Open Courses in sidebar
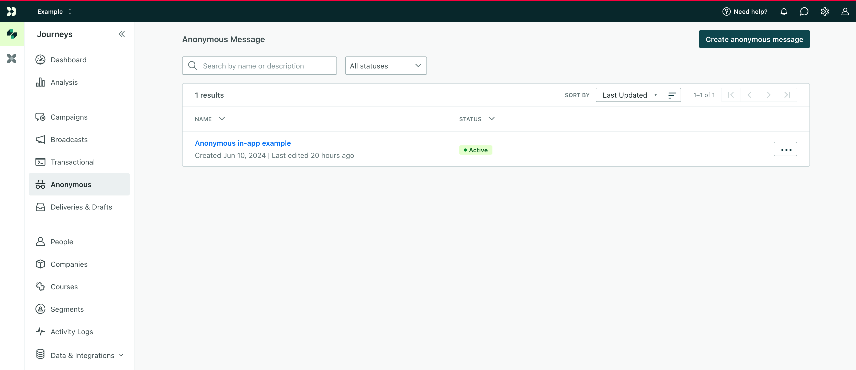Viewport: 856px width, 370px height. click(x=79, y=286)
